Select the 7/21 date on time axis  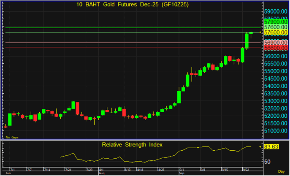coord(68,169)
